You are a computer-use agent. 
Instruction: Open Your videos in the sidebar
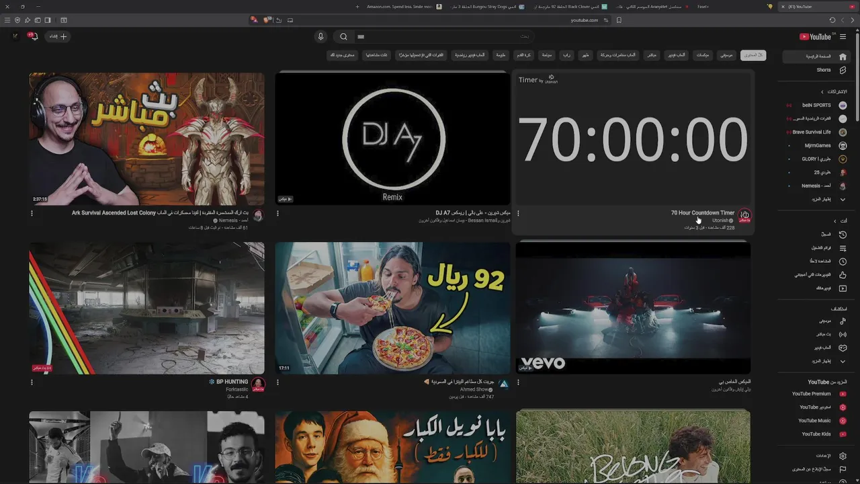(x=818, y=288)
